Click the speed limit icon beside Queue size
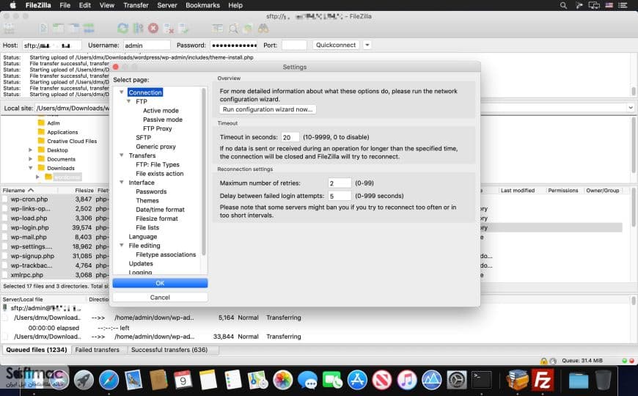 click(x=553, y=361)
